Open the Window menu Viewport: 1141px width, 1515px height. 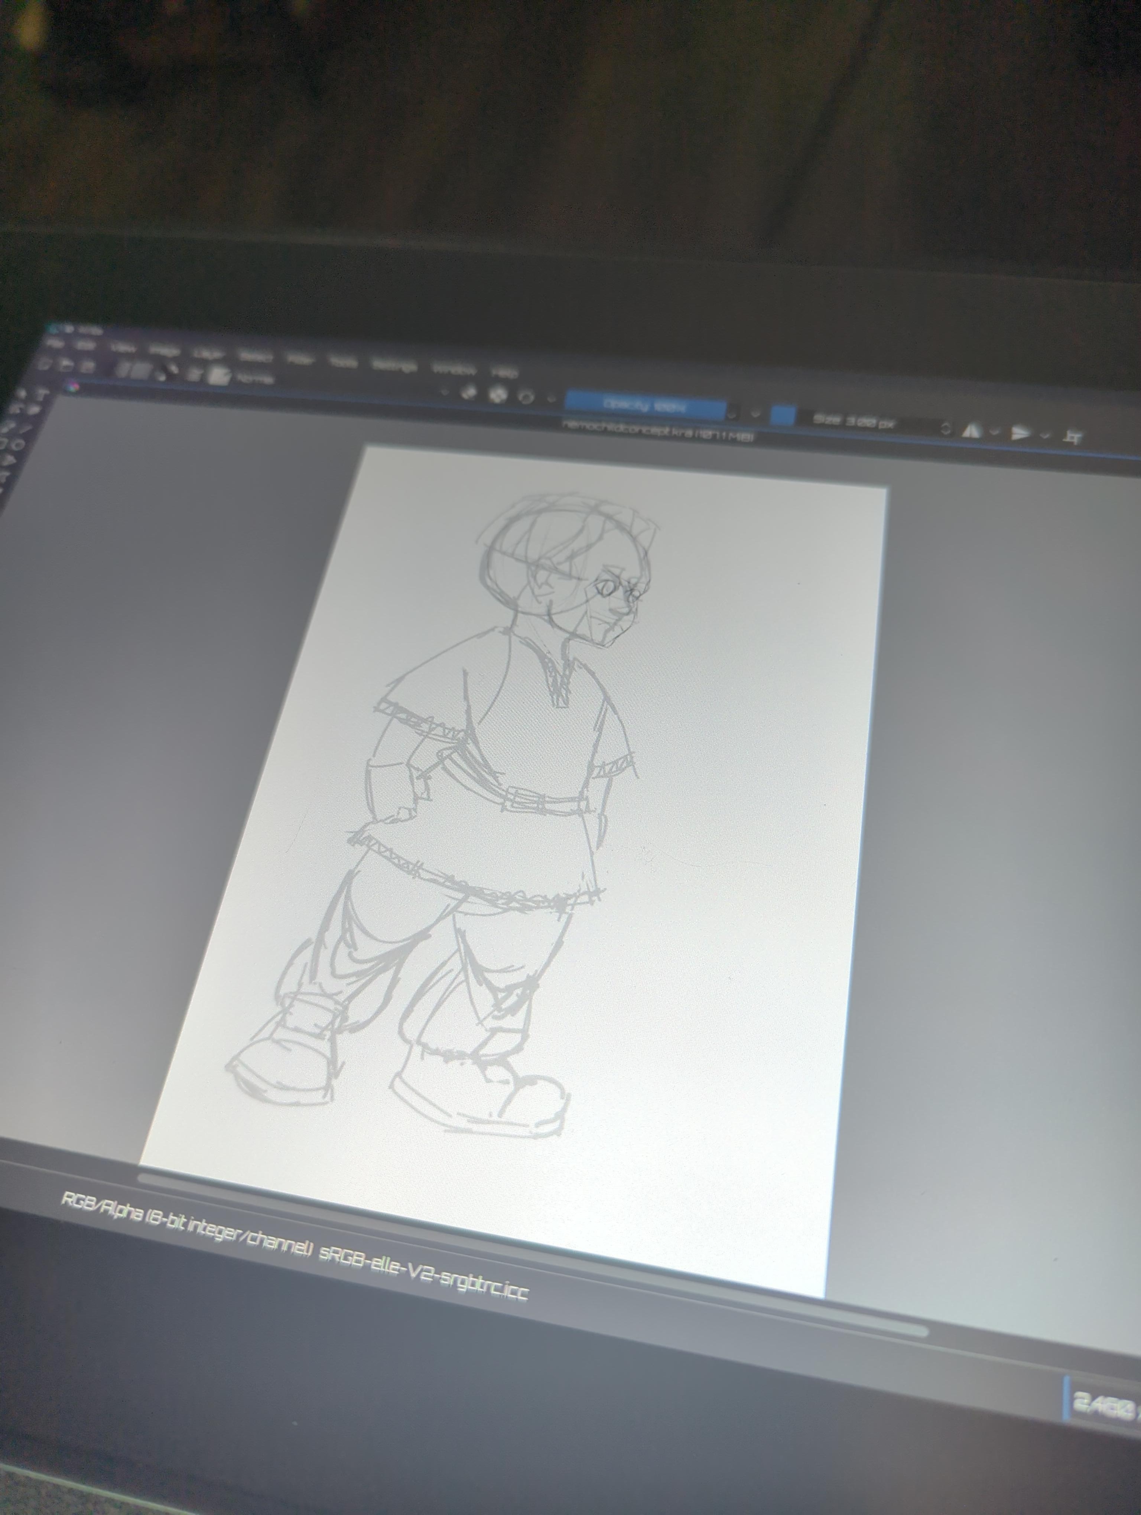point(454,369)
